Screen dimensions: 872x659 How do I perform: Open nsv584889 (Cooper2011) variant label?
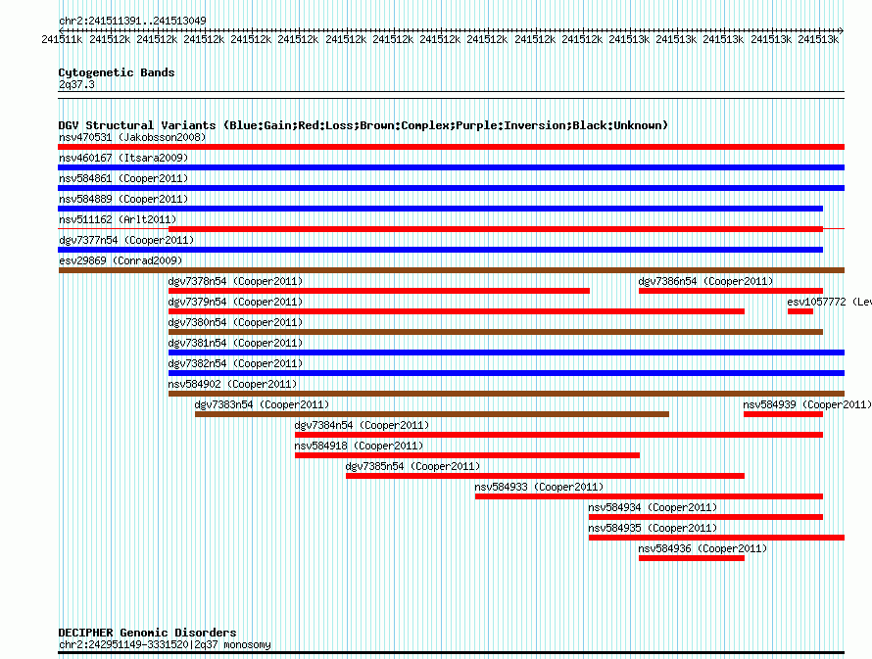click(123, 199)
